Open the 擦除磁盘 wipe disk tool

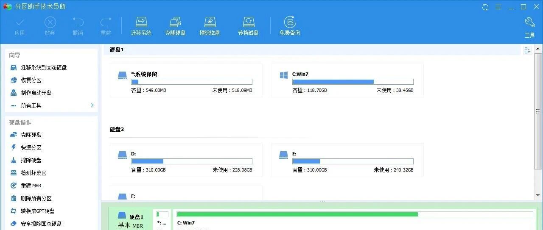[x=210, y=26]
